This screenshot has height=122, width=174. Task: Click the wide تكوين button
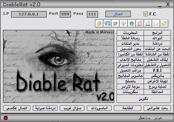tap(144, 99)
